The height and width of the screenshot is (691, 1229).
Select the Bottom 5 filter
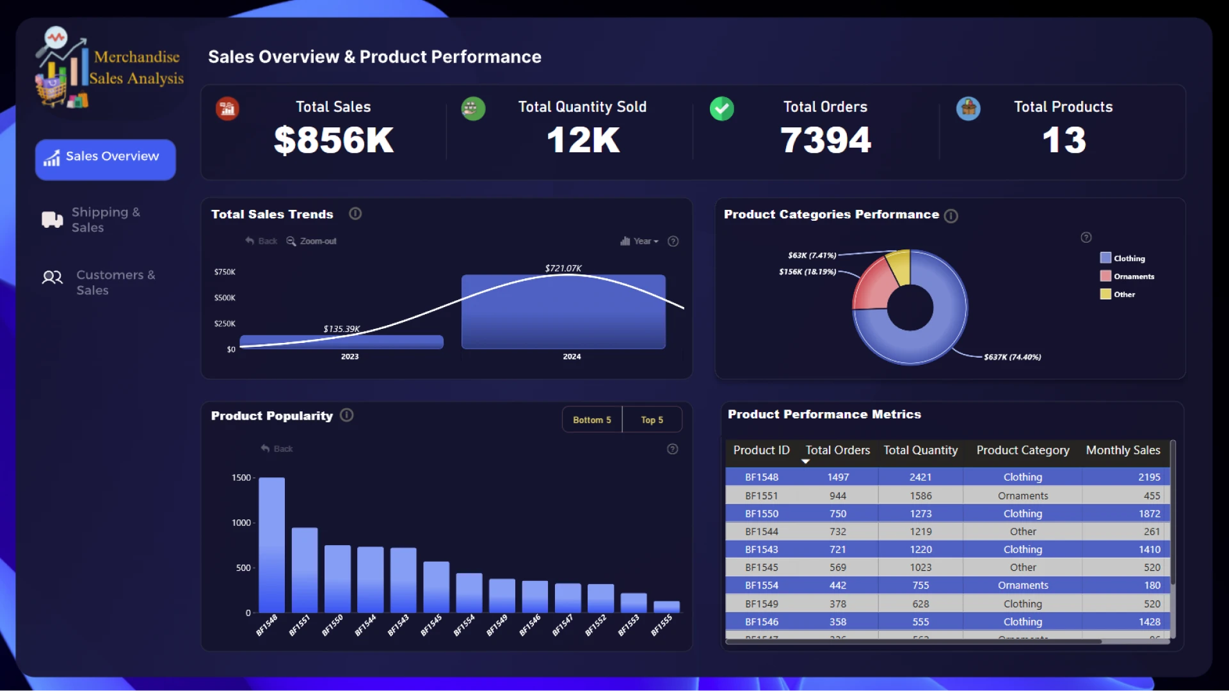point(592,420)
